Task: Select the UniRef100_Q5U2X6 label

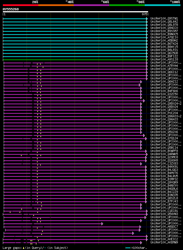Action: point(164,132)
